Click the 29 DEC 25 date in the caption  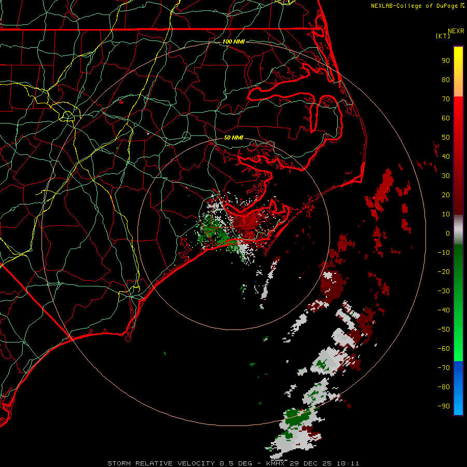(x=311, y=463)
